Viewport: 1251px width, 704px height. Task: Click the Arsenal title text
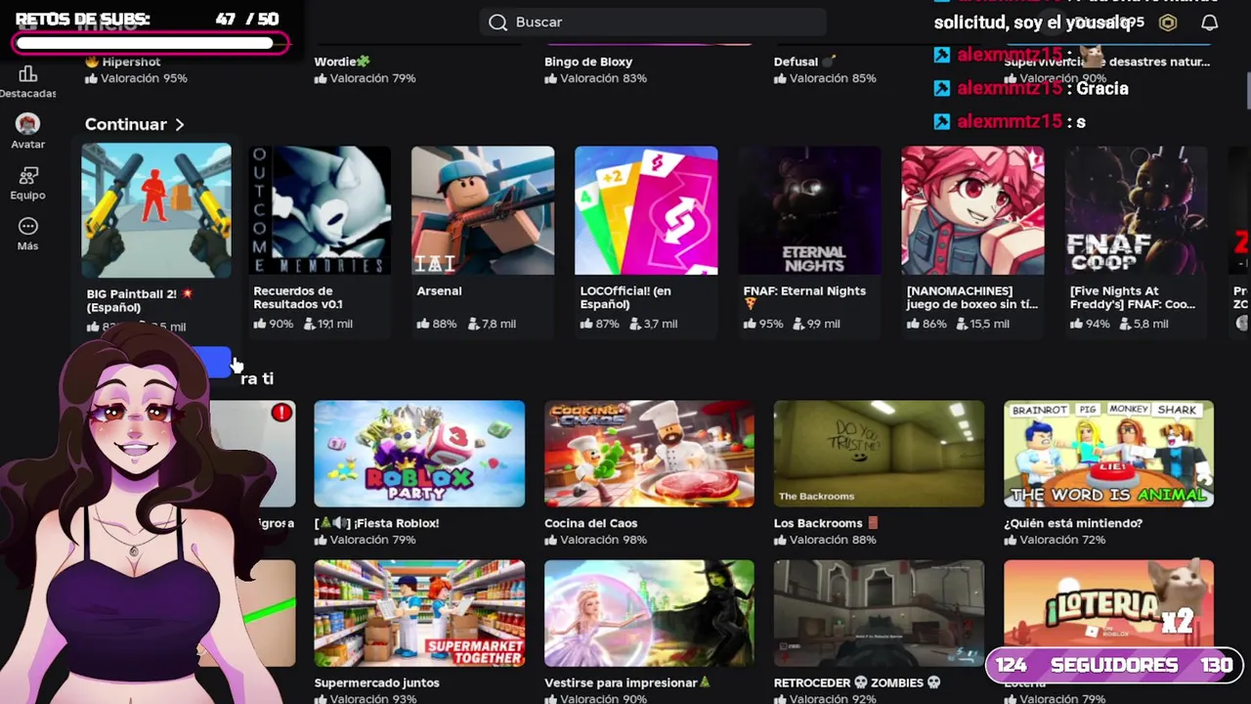coord(439,290)
